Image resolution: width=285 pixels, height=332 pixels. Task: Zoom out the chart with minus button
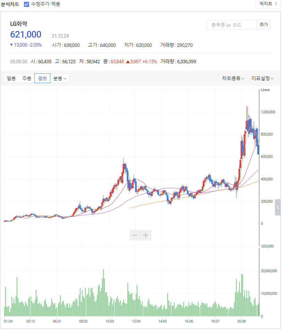point(135,235)
